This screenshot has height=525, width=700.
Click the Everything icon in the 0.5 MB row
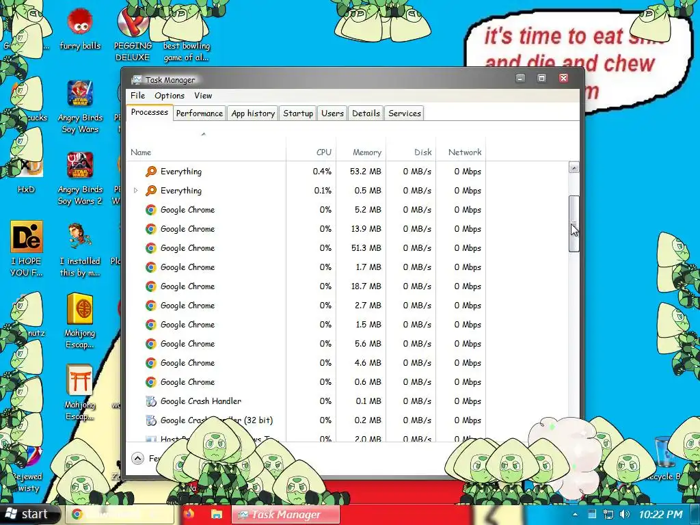point(151,191)
